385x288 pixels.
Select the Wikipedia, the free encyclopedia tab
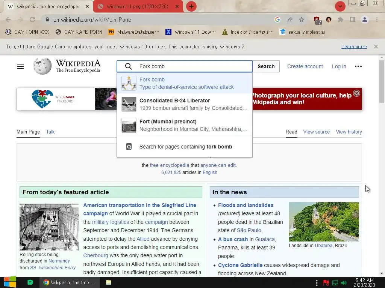(x=48, y=7)
